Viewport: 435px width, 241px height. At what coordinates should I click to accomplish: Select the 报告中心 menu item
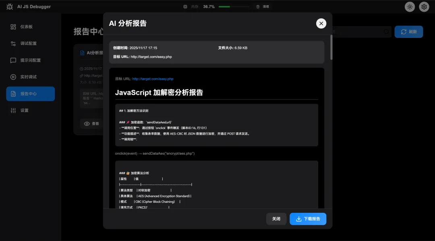31,93
